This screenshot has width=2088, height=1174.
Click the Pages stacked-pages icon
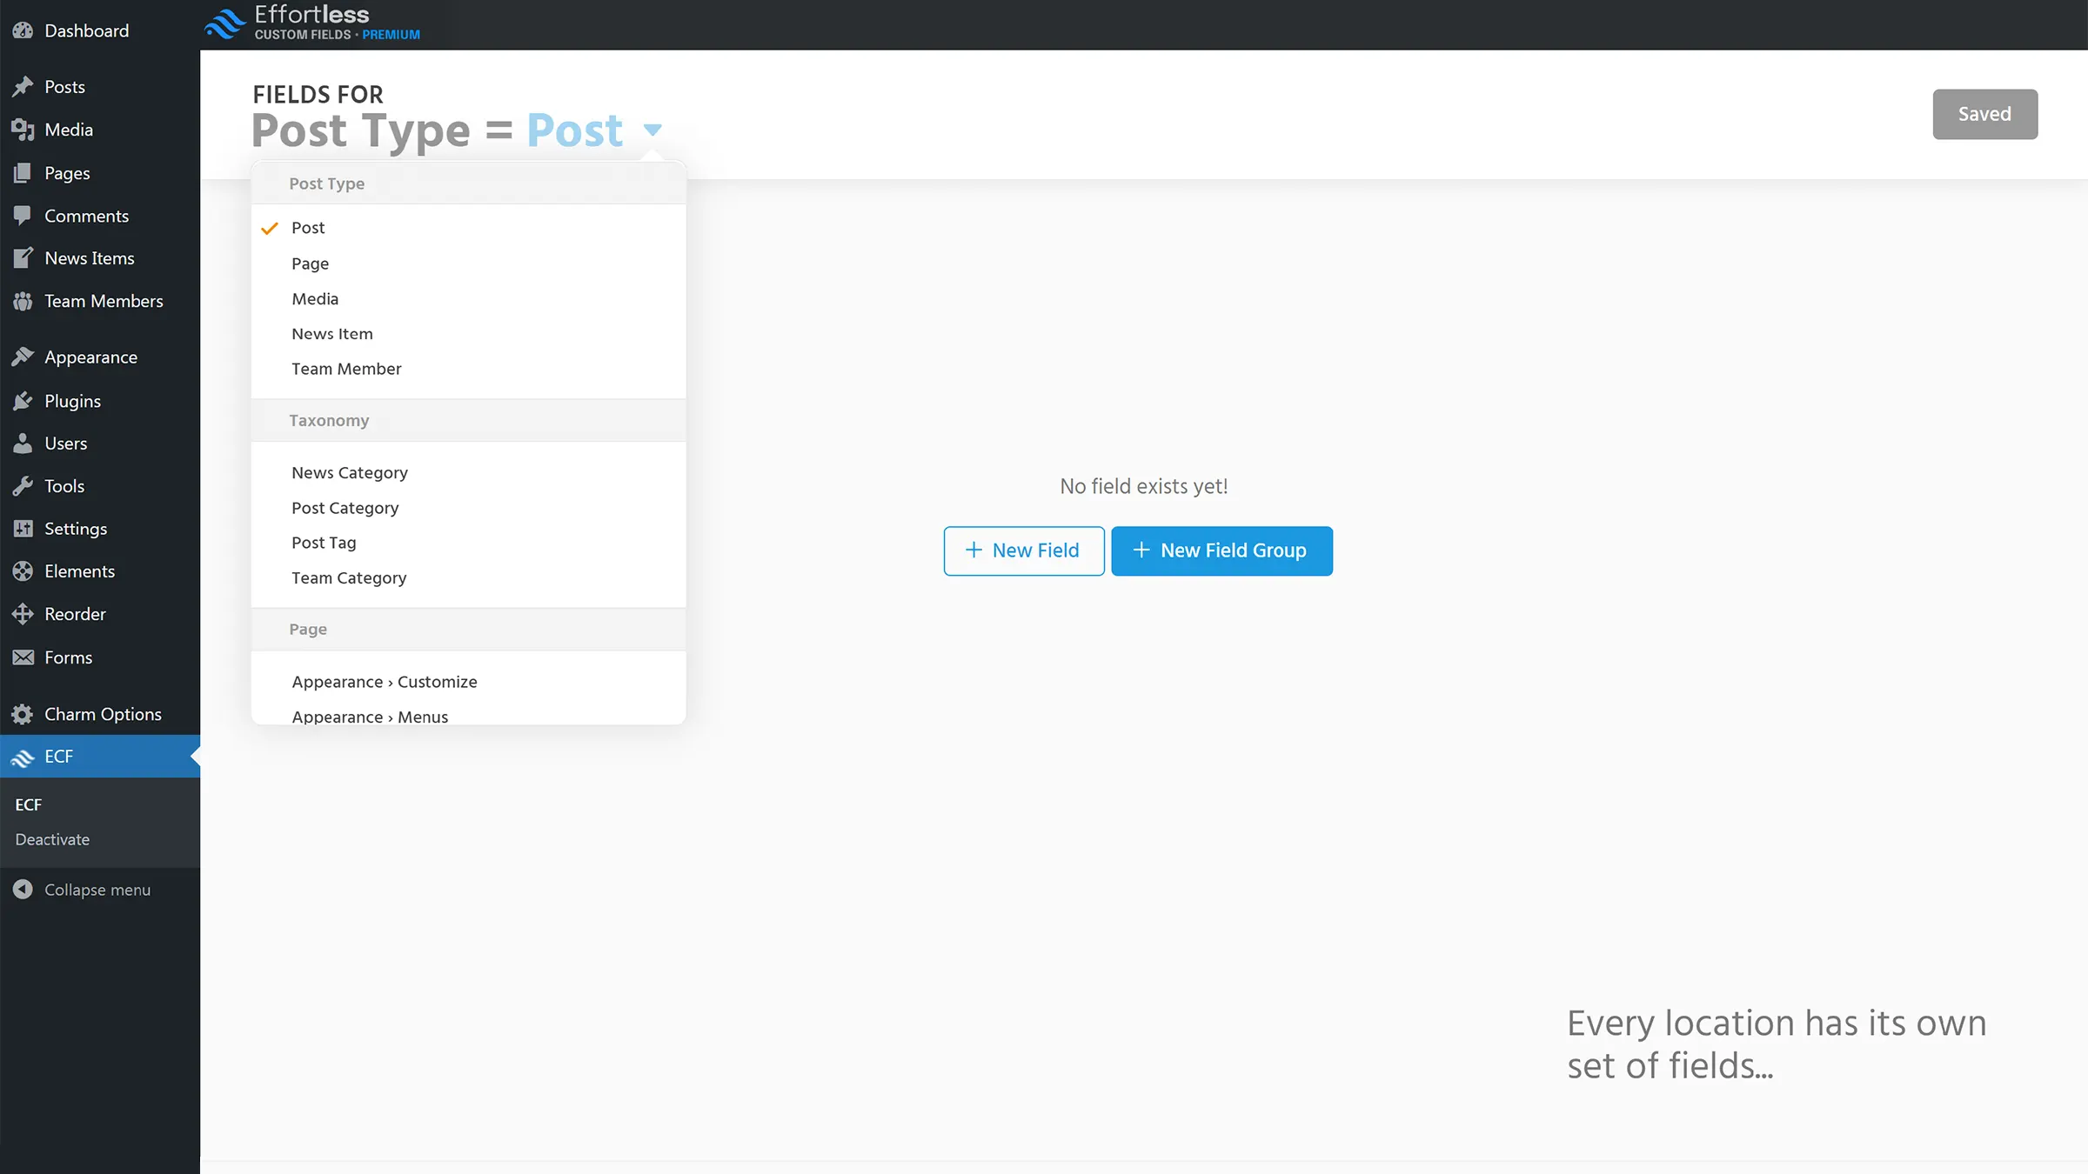pos(23,172)
